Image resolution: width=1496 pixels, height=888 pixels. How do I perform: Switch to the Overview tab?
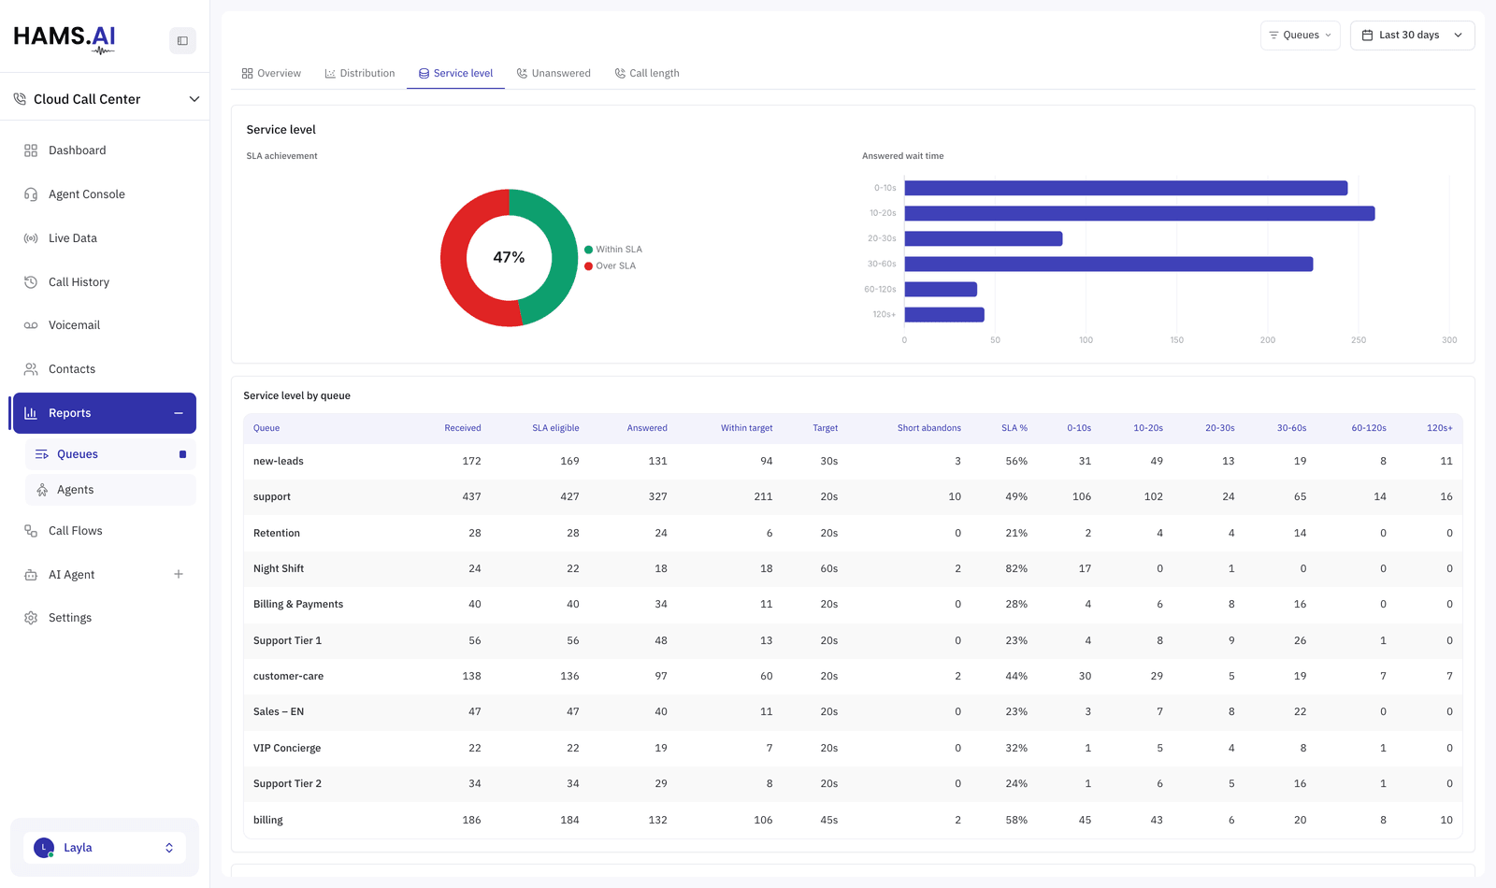[271, 73]
